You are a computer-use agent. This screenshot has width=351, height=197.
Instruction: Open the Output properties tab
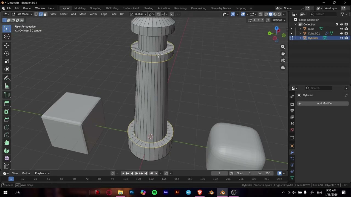click(x=292, y=111)
